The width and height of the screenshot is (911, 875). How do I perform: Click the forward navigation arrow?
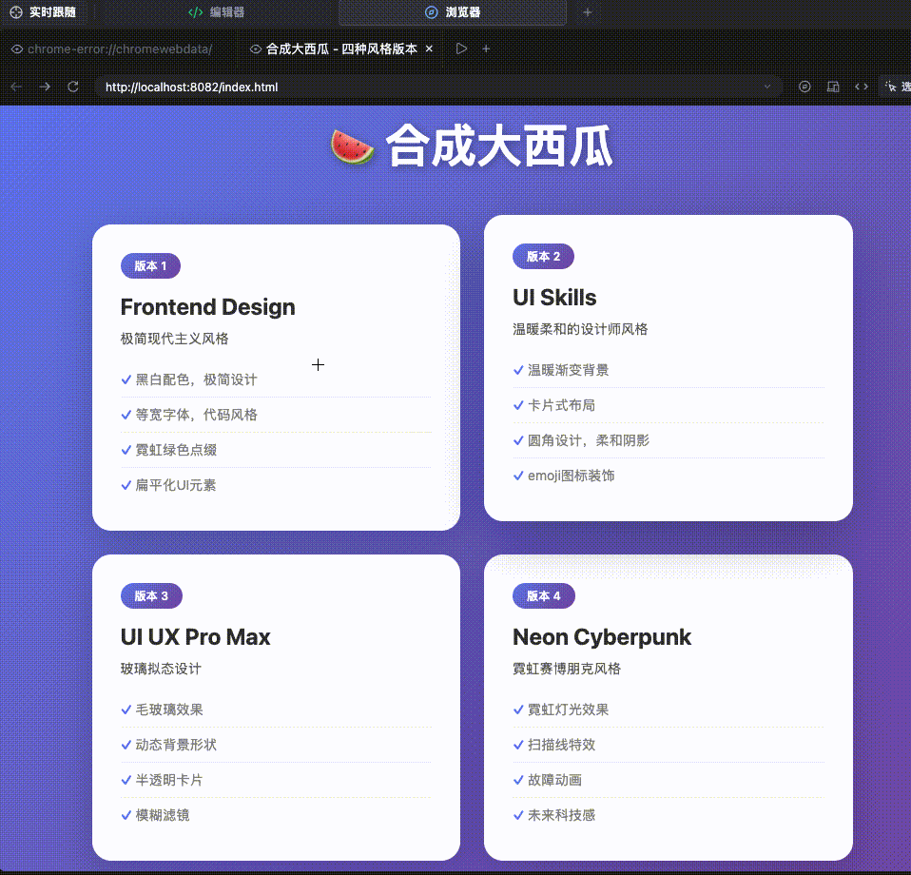[45, 87]
